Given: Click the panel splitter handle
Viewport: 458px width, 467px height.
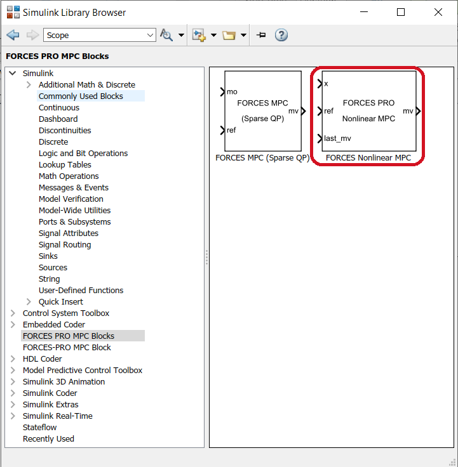Looking at the screenshot, I should click(206, 257).
